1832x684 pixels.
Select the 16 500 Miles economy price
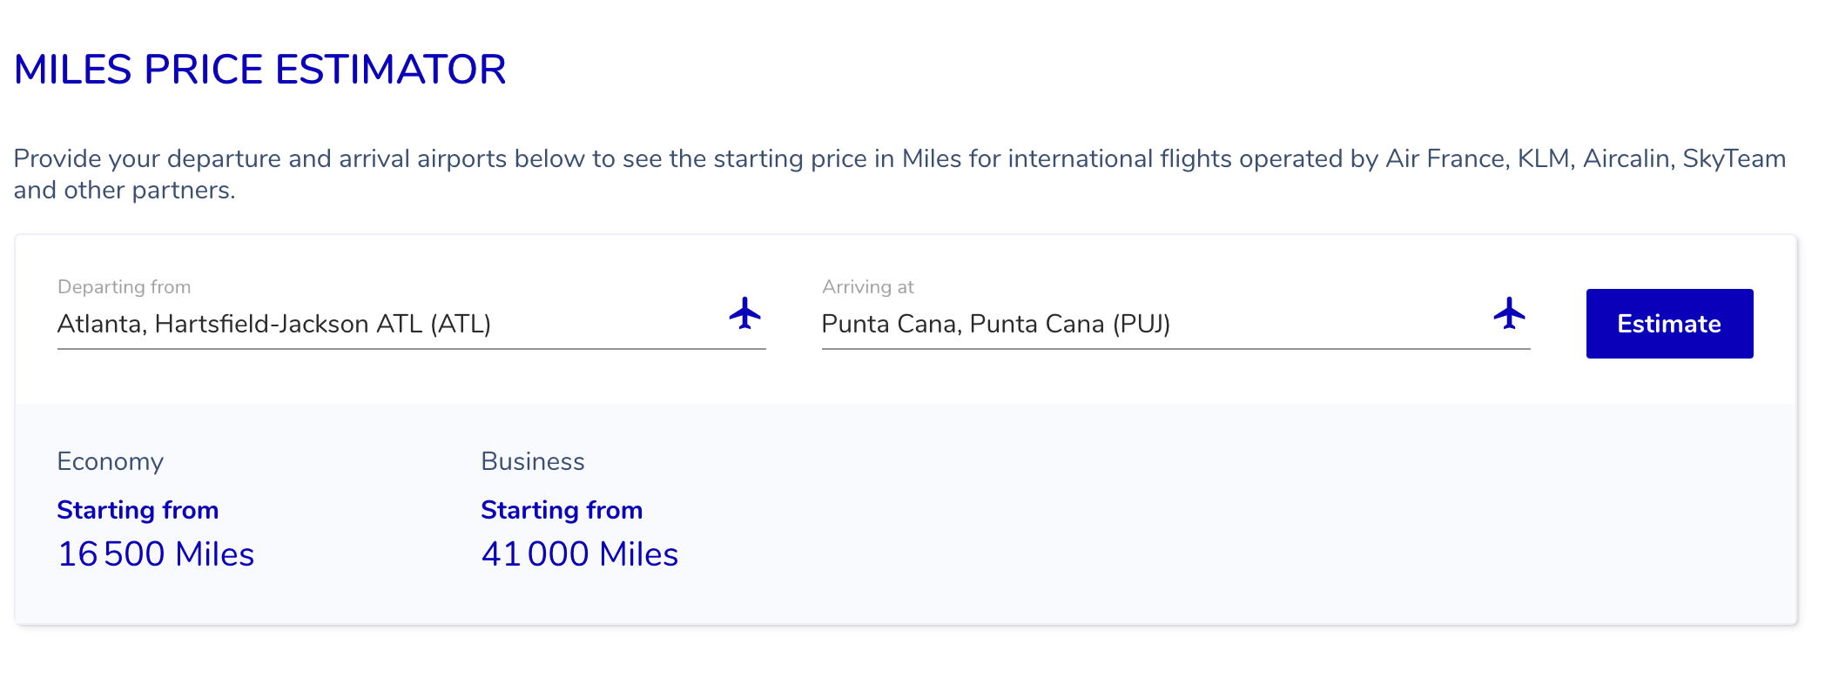pos(156,554)
